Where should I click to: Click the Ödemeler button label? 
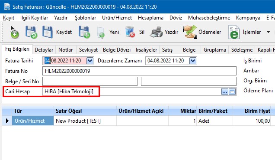click(210, 32)
